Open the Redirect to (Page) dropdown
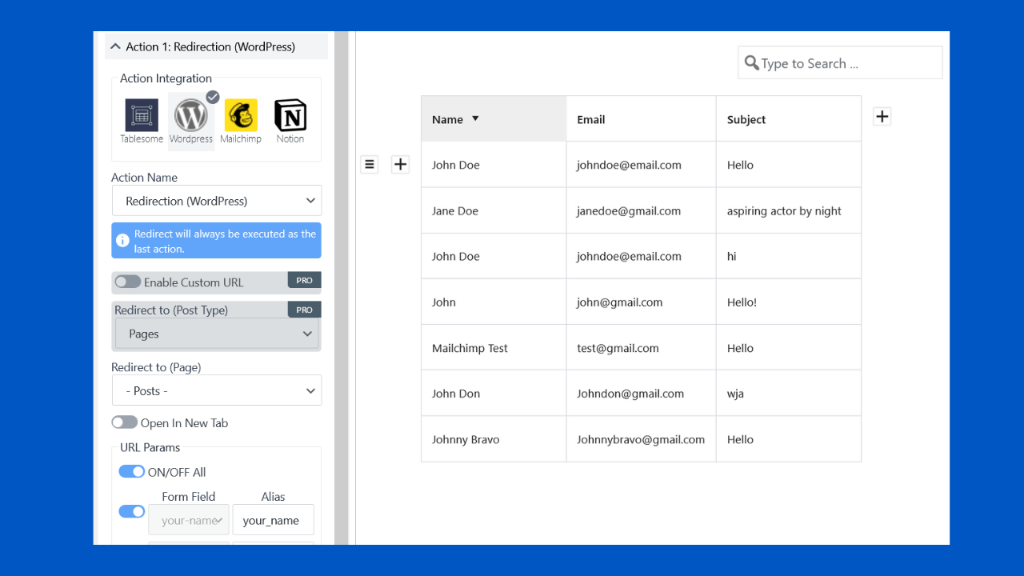The height and width of the screenshot is (576, 1024). [x=217, y=391]
